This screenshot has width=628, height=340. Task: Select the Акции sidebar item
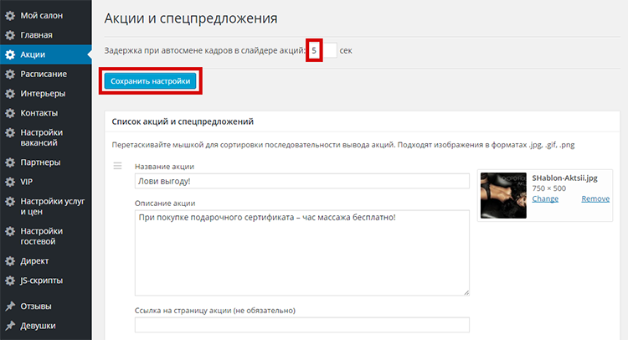(x=46, y=54)
